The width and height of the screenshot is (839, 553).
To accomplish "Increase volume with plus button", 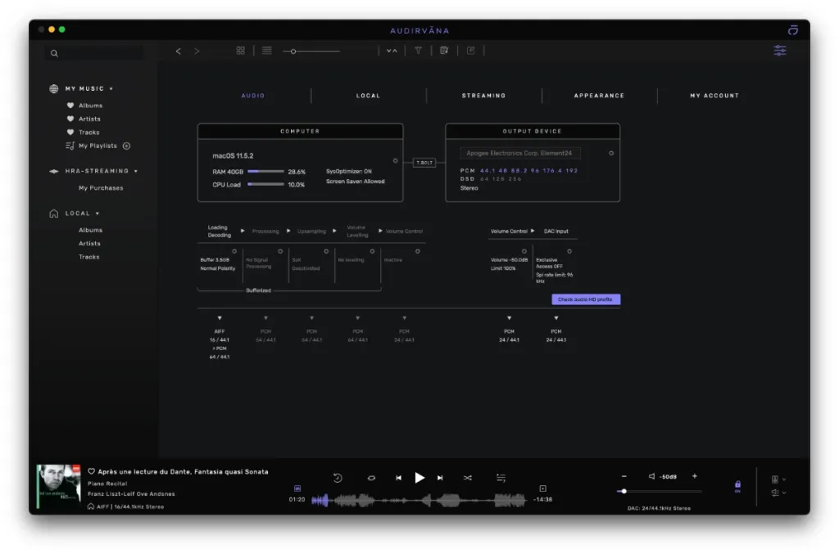I will [x=695, y=476].
